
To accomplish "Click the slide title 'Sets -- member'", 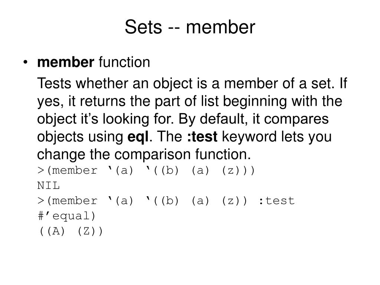I will point(190,27).
